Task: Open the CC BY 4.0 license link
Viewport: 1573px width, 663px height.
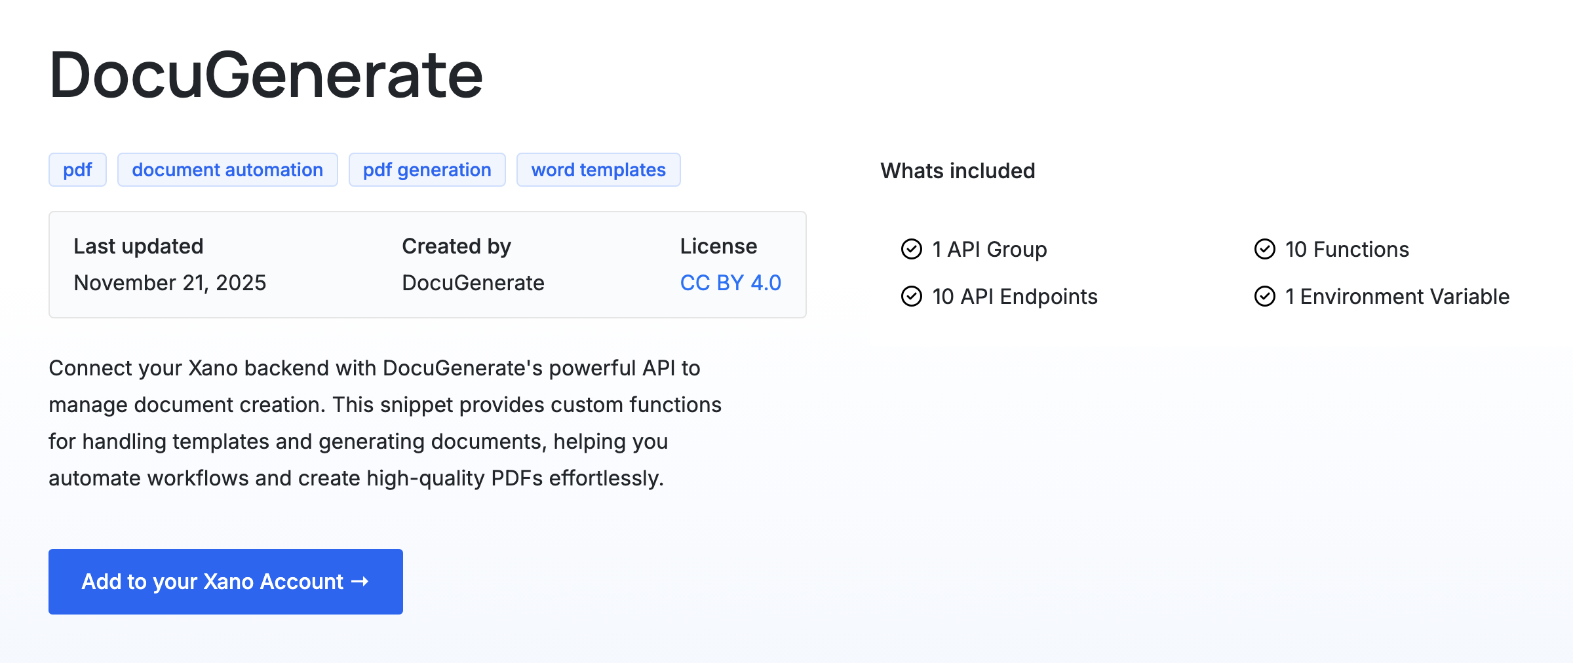Action: click(x=730, y=282)
